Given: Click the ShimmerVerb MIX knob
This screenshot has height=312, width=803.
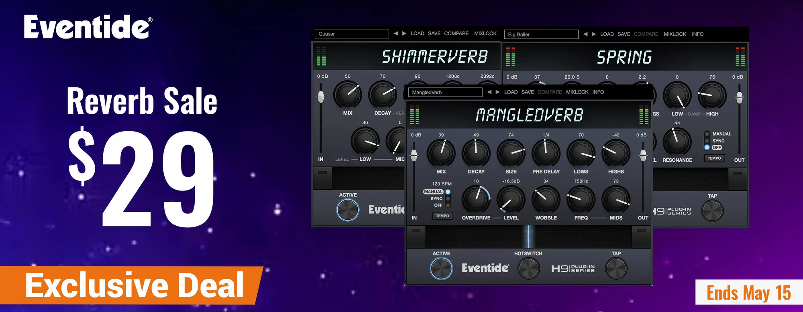Looking at the screenshot, I should click(348, 95).
